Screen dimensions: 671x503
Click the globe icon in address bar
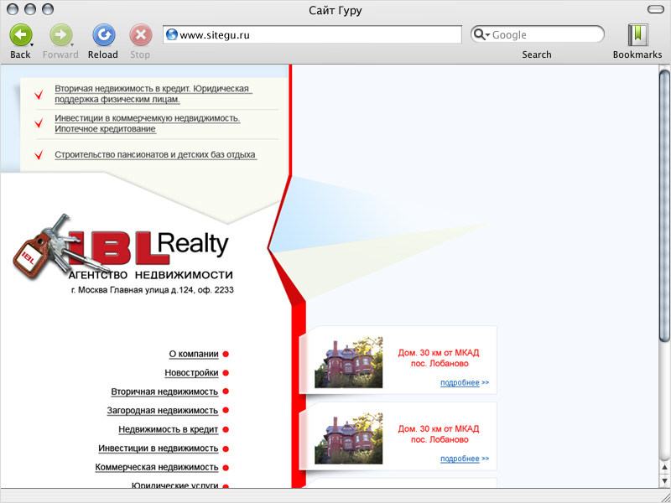point(172,34)
